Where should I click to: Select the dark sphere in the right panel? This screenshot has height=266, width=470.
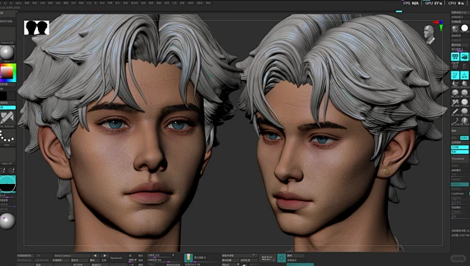455,29
